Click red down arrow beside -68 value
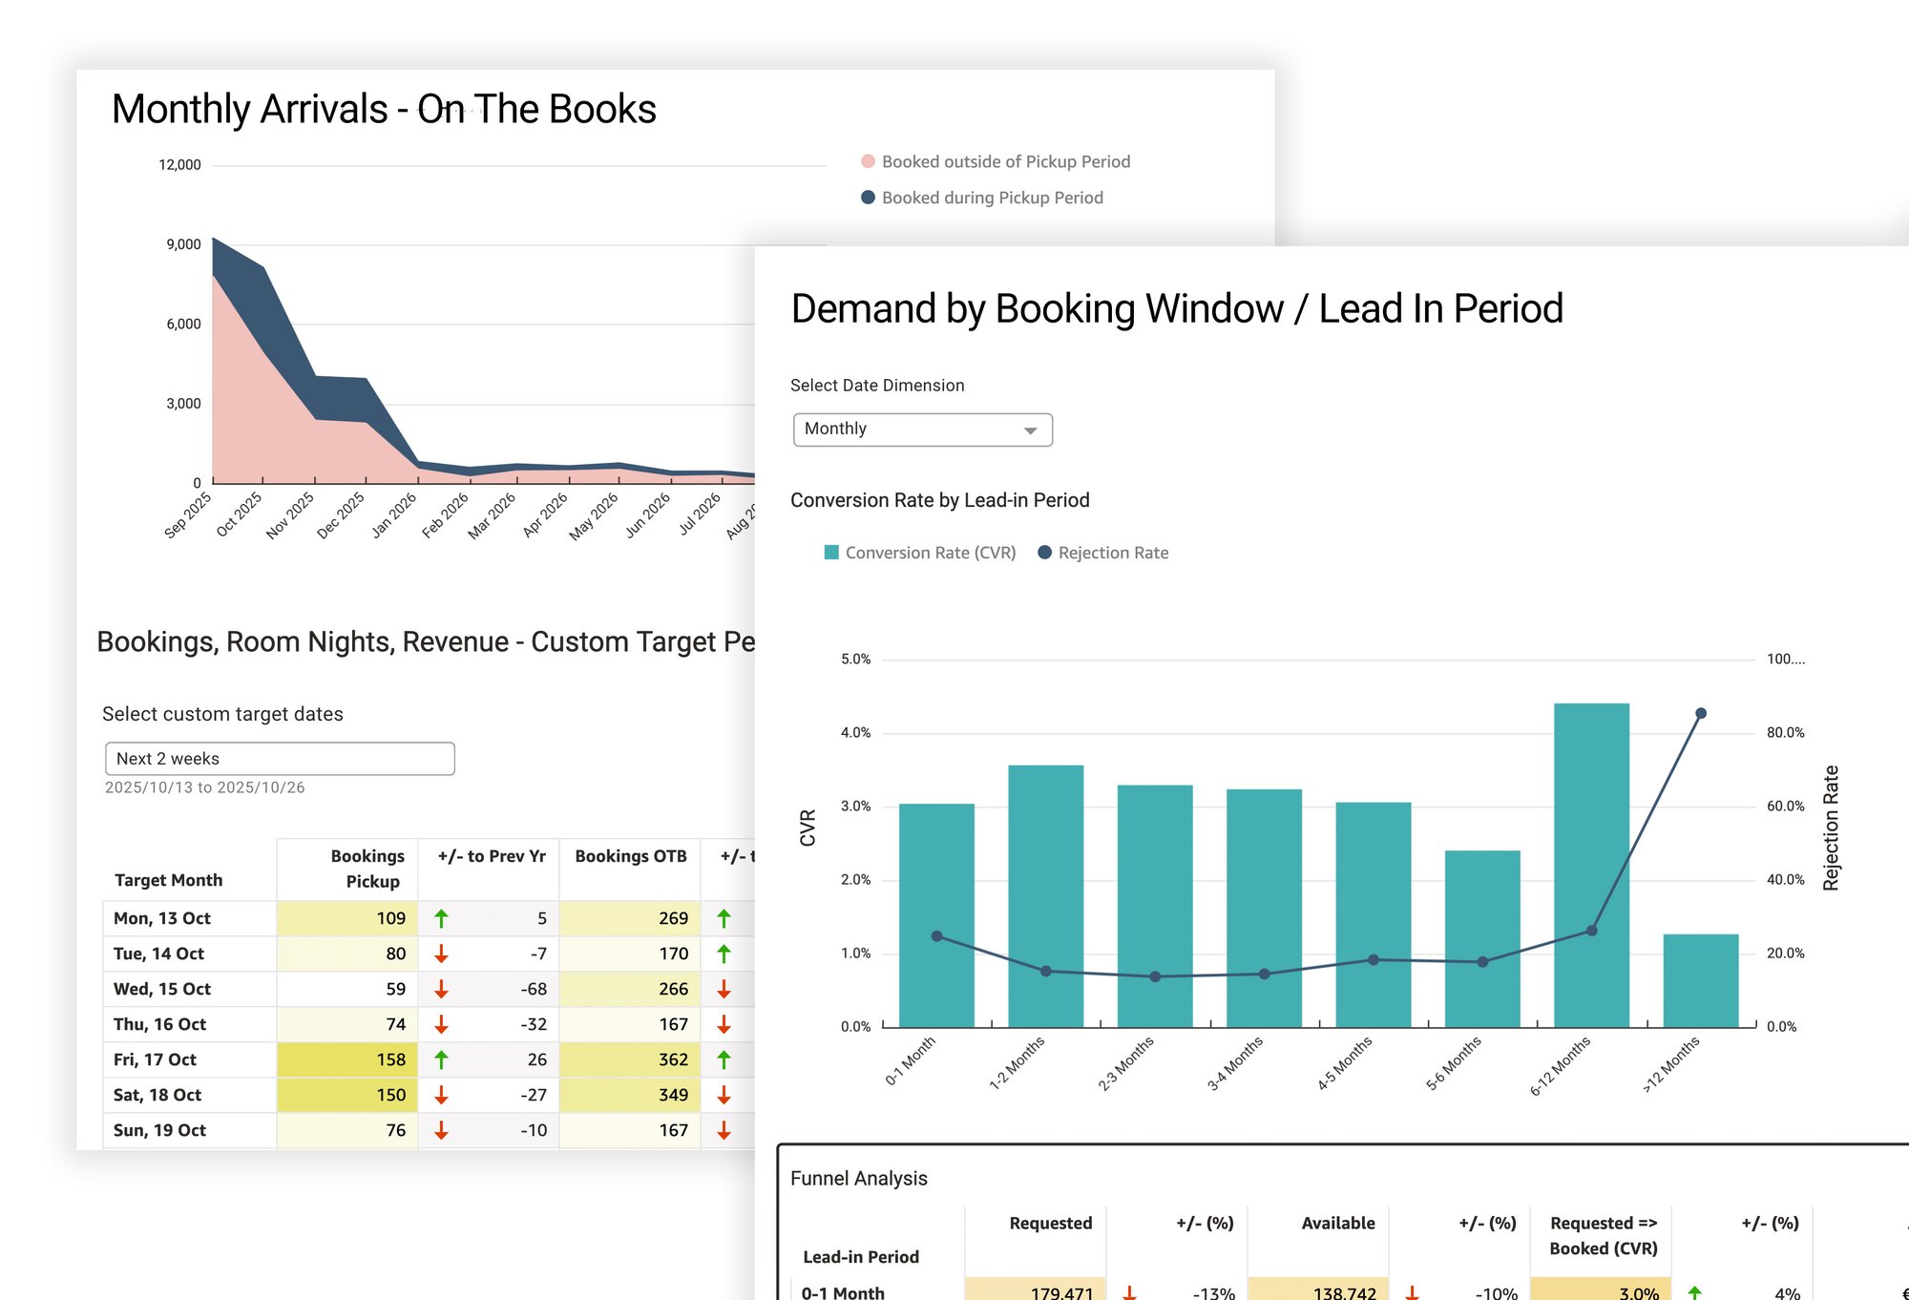Image resolution: width=1909 pixels, height=1300 pixels. [441, 989]
